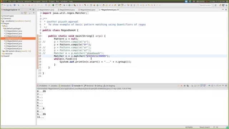Click the green circle icon left of debug
This screenshot has height=129, width=229.
point(53,5)
